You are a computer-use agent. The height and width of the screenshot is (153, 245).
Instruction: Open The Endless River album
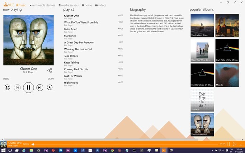click(x=202, y=25)
